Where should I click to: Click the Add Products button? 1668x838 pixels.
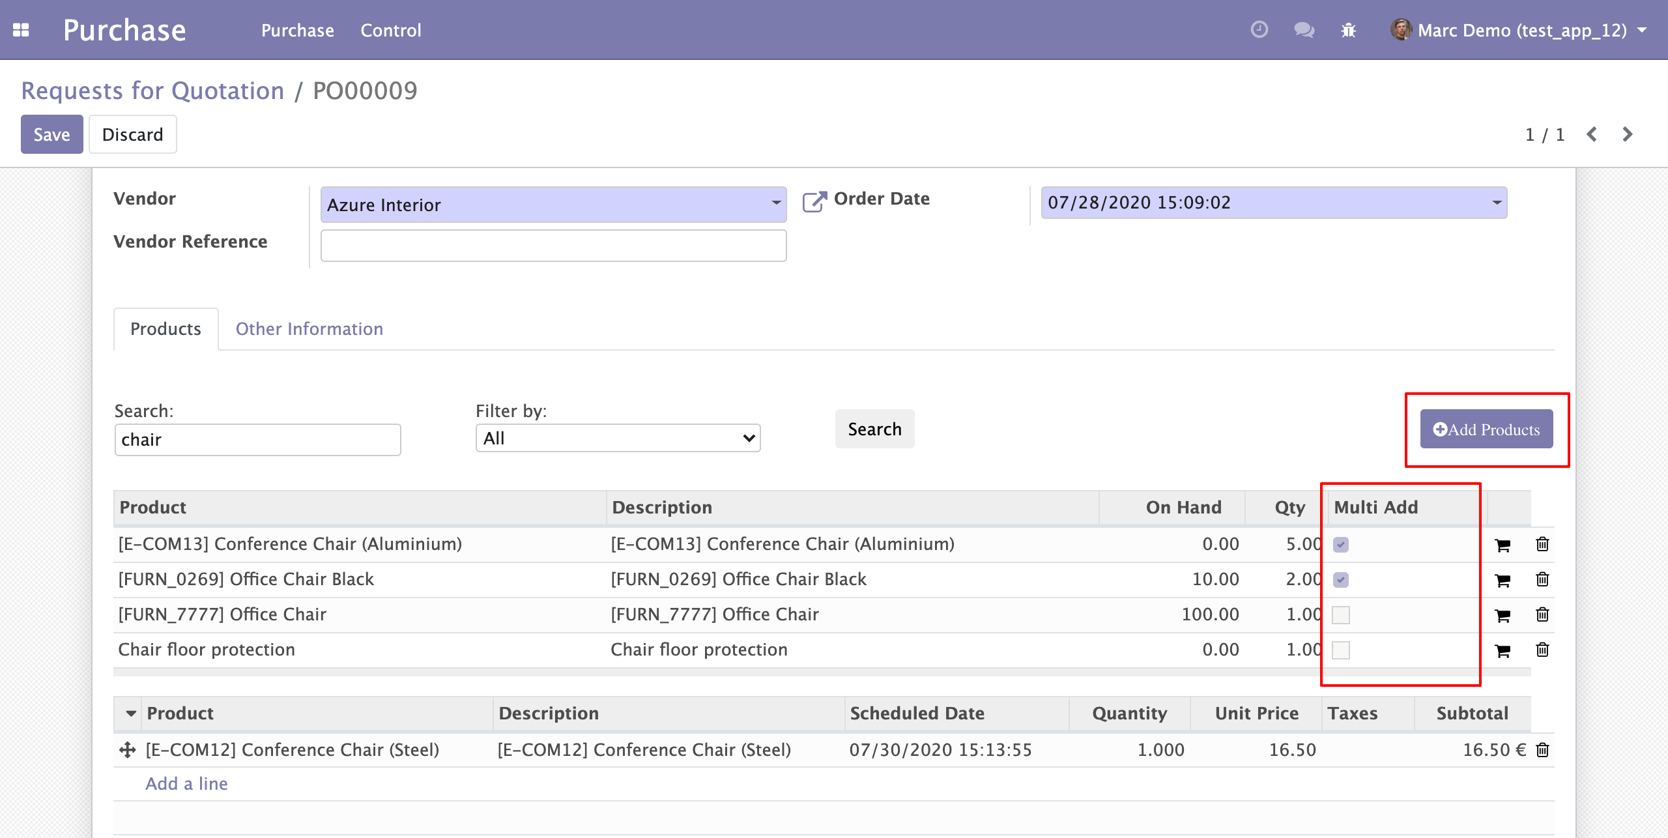click(1486, 429)
